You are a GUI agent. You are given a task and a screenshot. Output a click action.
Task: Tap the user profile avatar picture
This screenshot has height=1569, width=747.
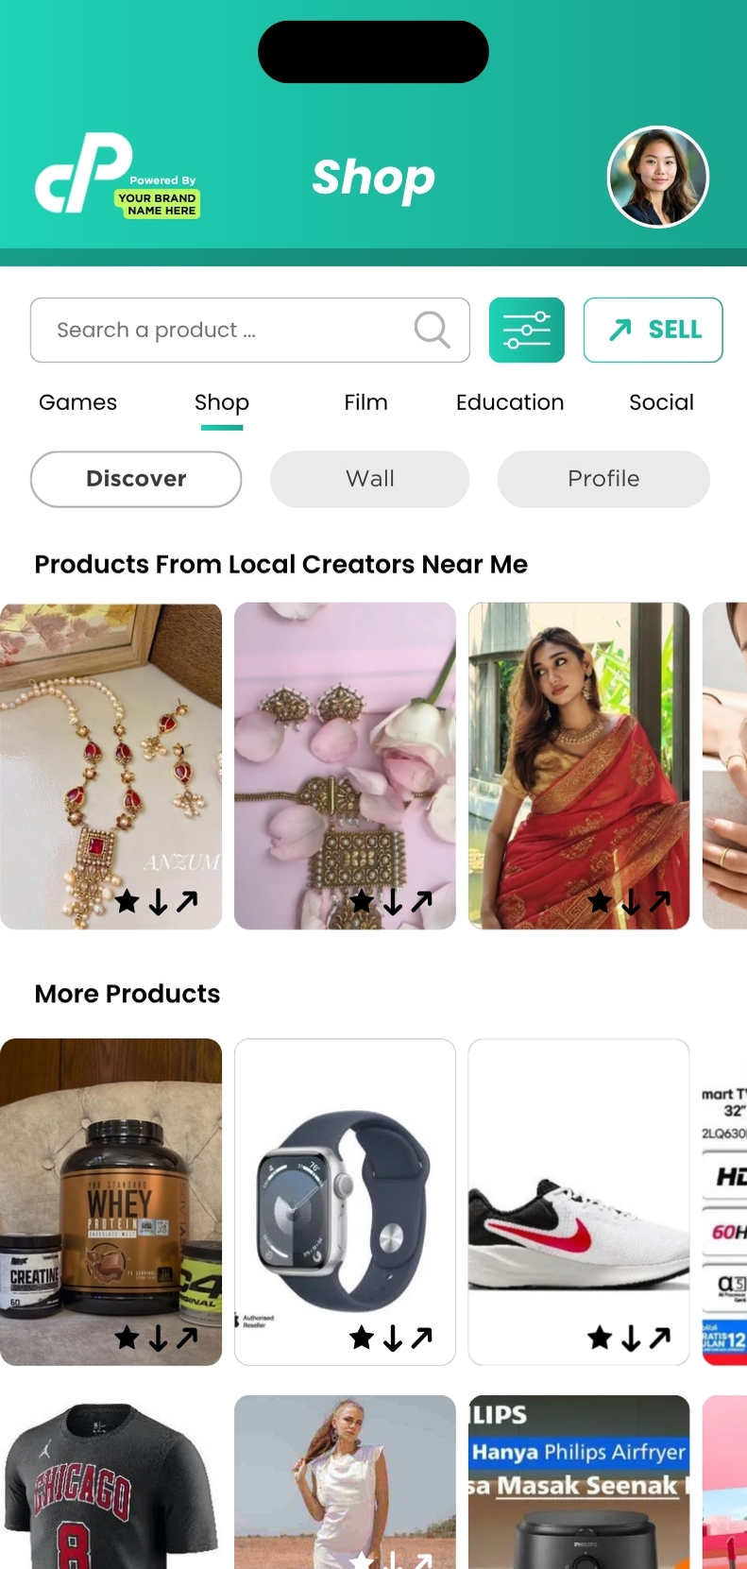[657, 178]
